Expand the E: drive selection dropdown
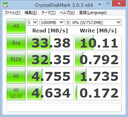This screenshot has width=128, height=117. (x=94, y=22)
